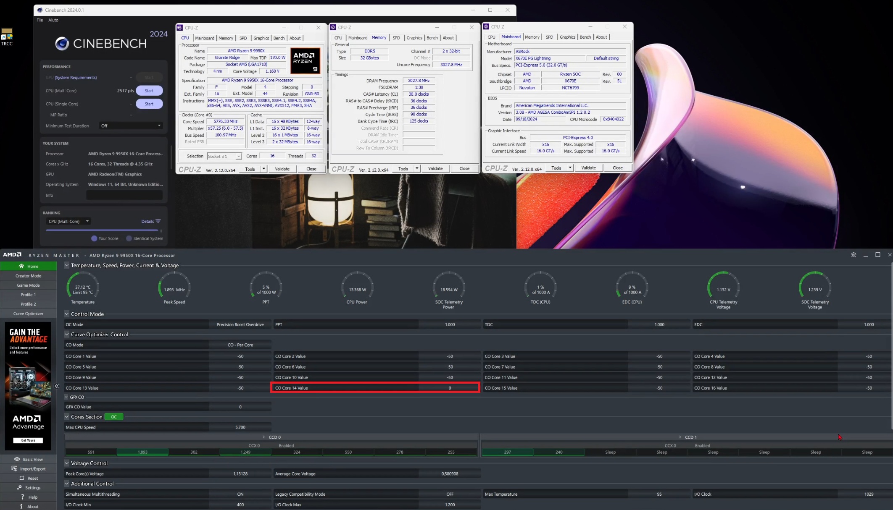The image size is (893, 510).
Task: Open the CPU (Multi Core) ranking dropdown
Action: coord(68,221)
